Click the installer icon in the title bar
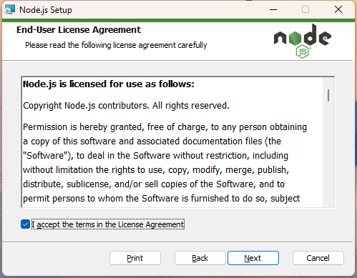The image size is (357, 278). point(10,10)
